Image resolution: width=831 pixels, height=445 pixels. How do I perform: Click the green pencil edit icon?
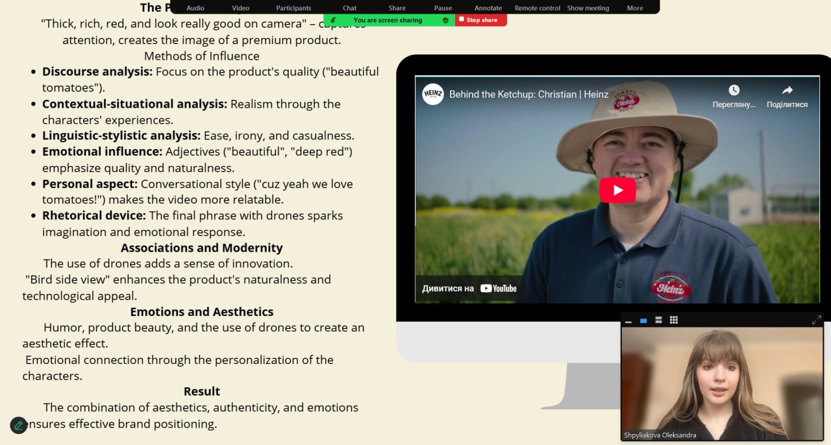click(19, 426)
